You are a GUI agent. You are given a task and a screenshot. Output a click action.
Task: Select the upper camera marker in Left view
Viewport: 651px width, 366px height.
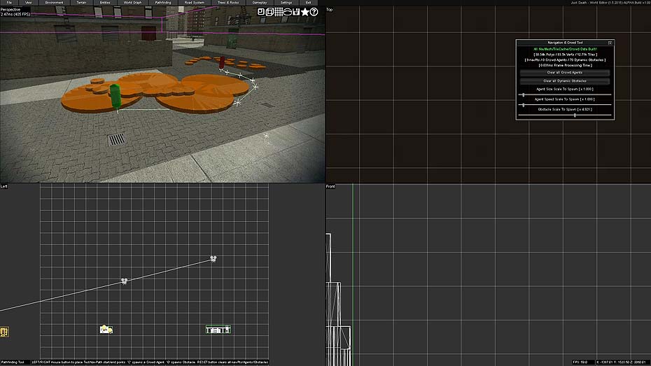[213, 258]
